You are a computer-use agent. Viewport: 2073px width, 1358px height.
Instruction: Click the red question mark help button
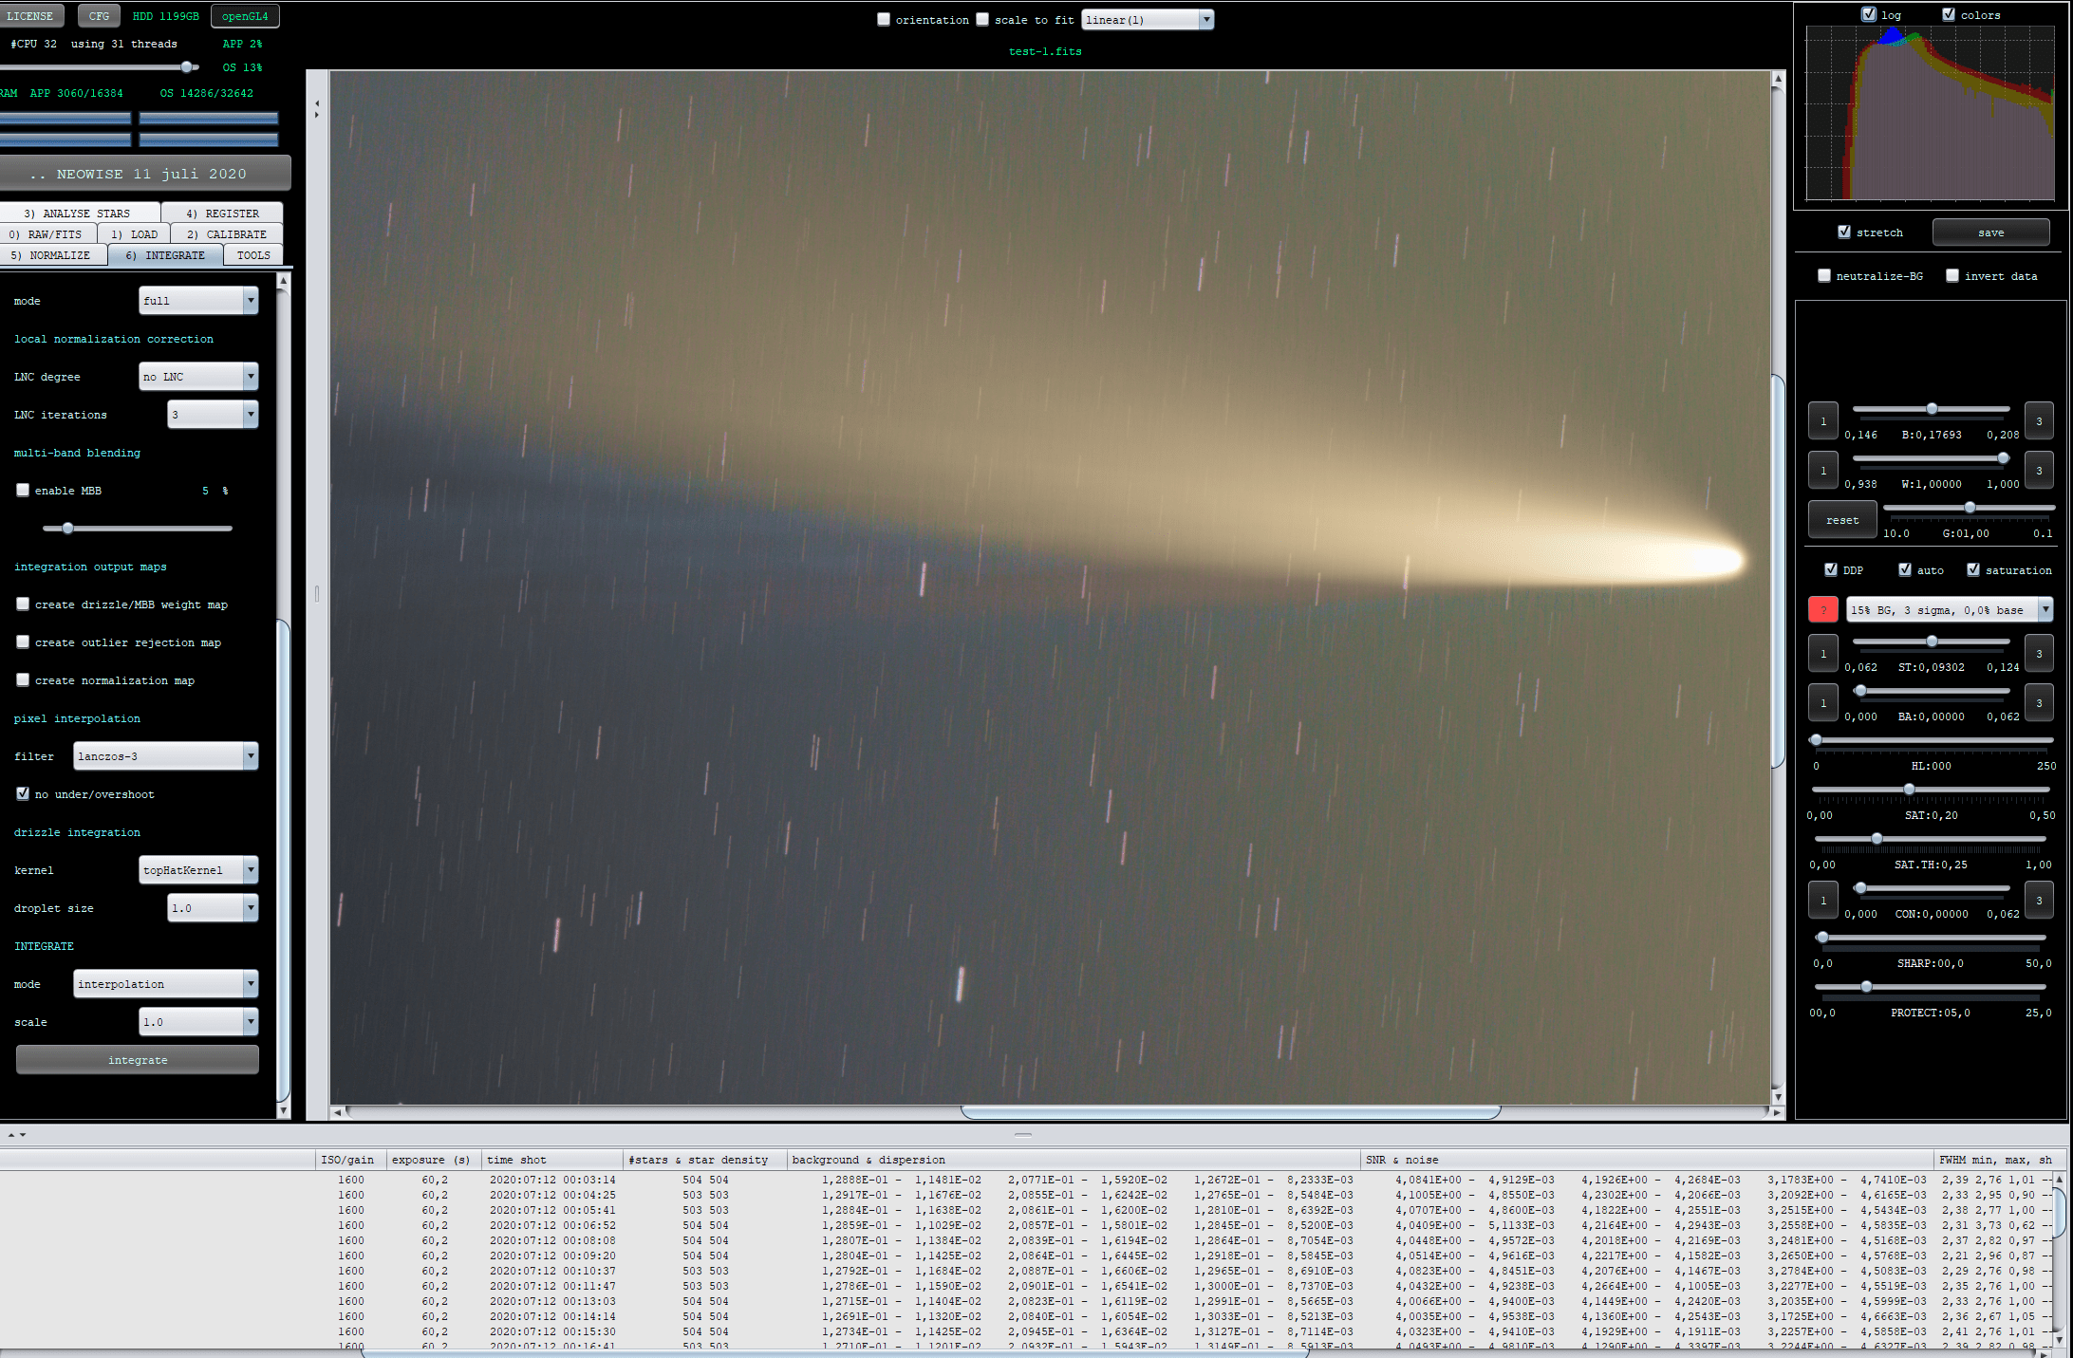coord(1822,610)
